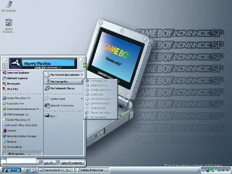The image size is (232, 174).
Task: Launch Notepad from Start menu
Action: click(10, 142)
